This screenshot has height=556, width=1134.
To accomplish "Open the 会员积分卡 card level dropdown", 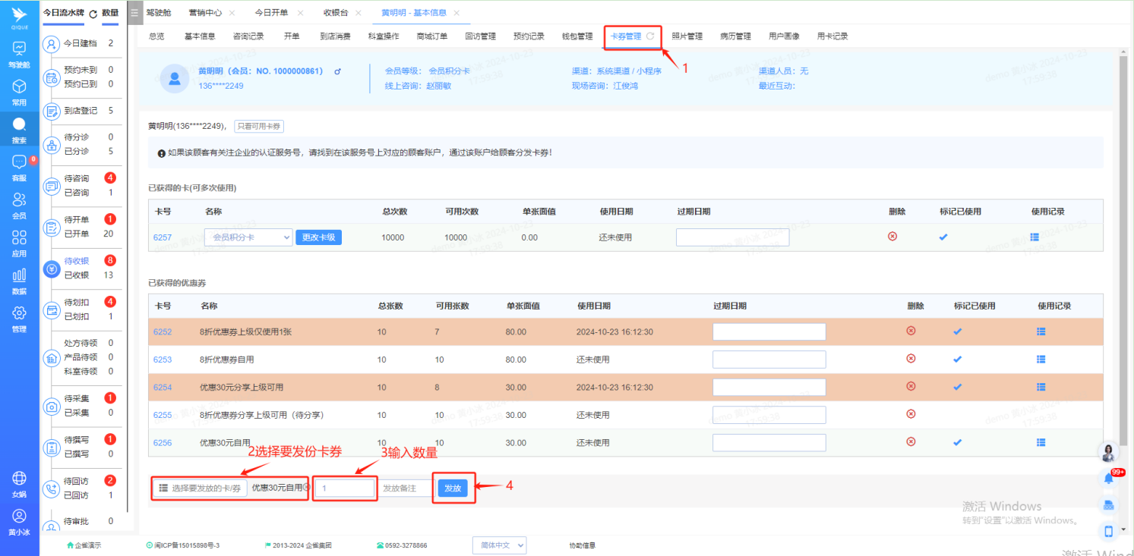I will pyautogui.click(x=248, y=237).
